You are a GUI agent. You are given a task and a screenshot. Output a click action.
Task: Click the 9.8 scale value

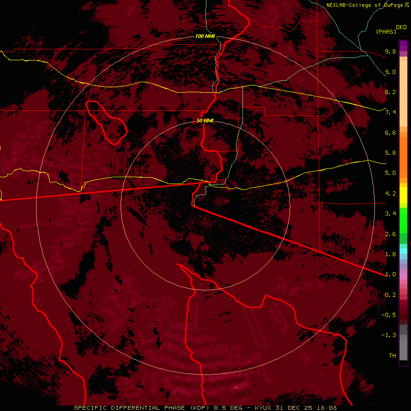click(390, 51)
